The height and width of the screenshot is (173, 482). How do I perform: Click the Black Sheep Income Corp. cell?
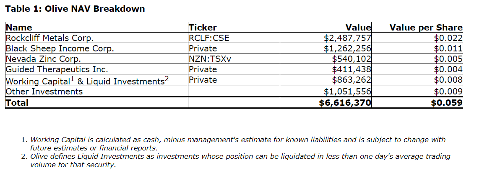coord(60,48)
